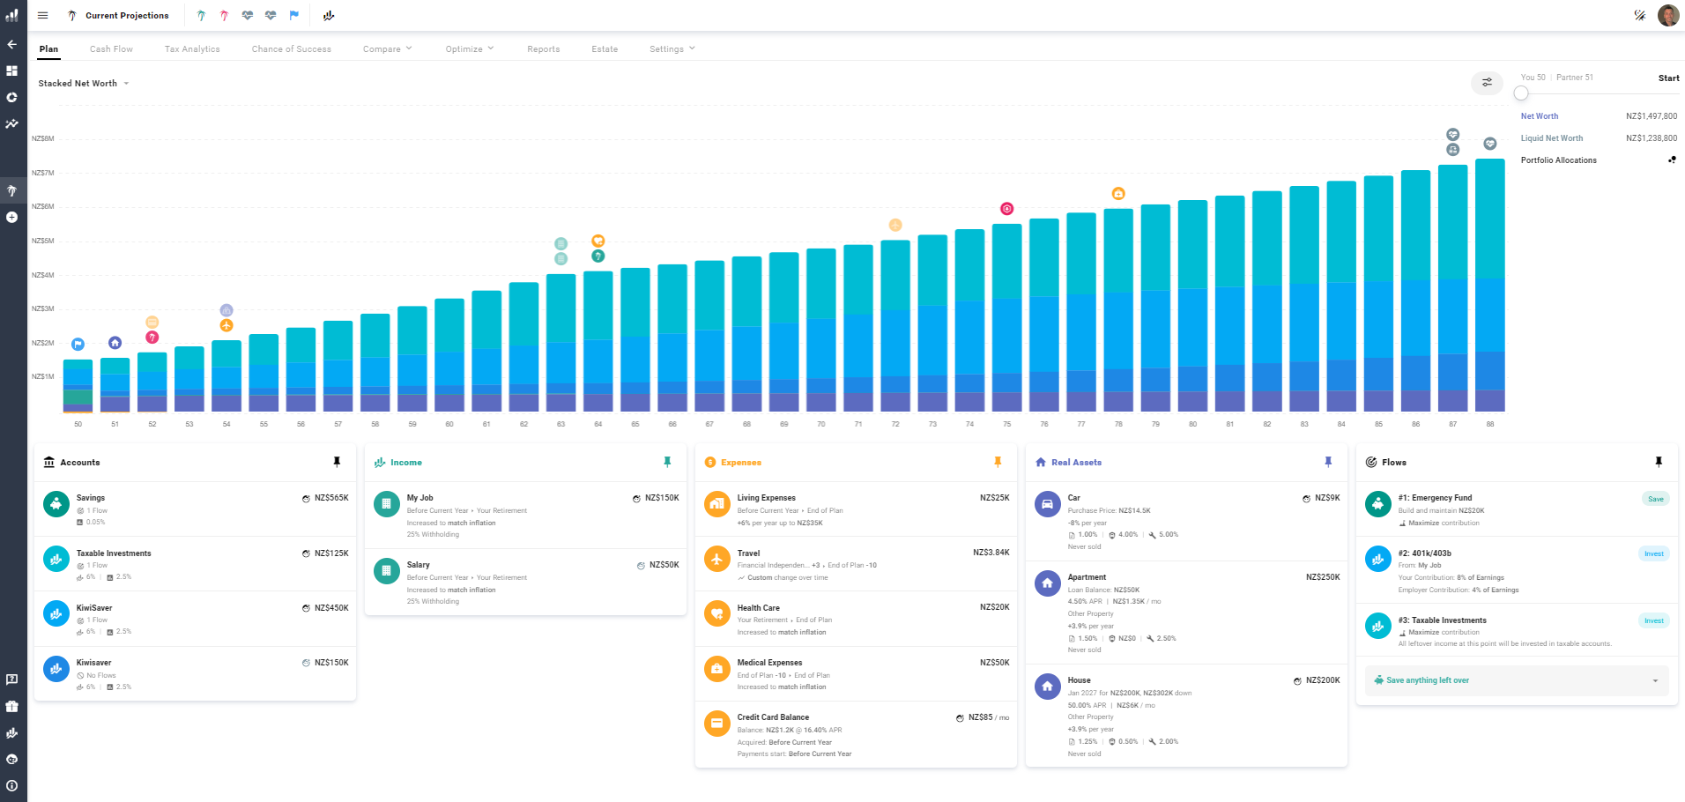Open the Reports tab
Image resolution: width=1685 pixels, height=802 pixels.
coord(544,49)
